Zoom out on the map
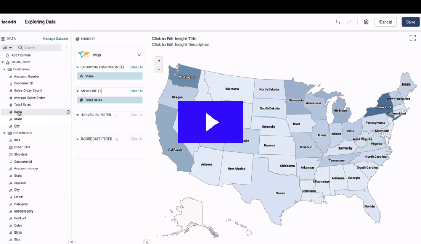421x244 pixels. 159,69
